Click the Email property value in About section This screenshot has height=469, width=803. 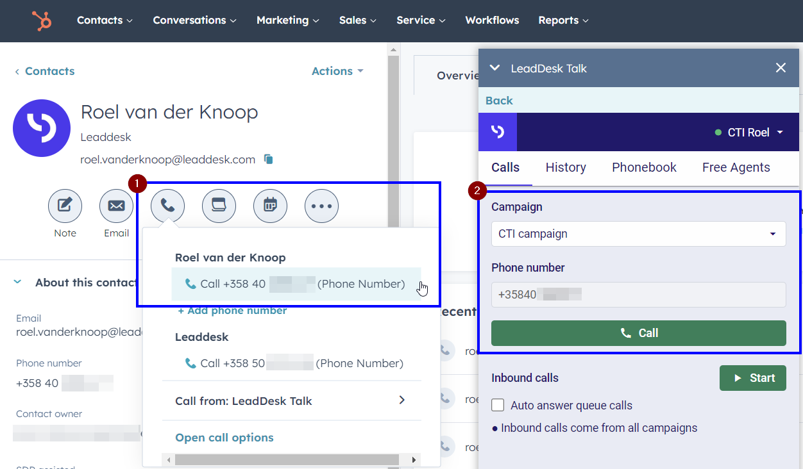[x=78, y=332]
